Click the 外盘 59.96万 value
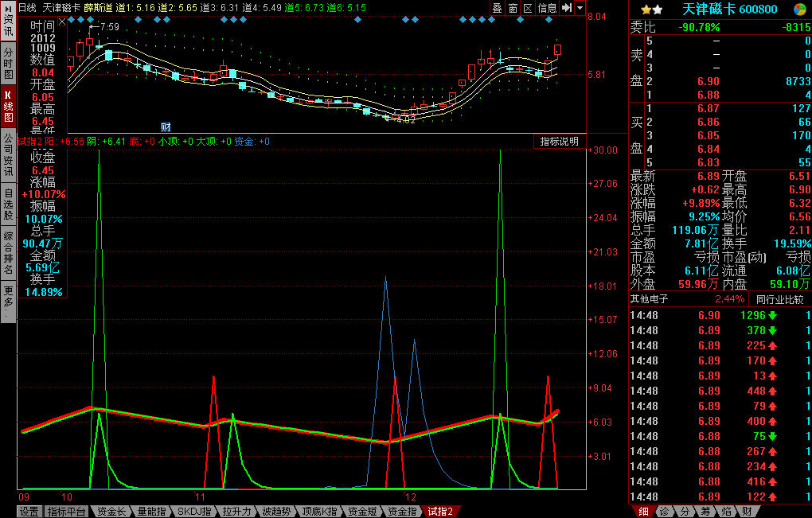This screenshot has height=518, width=812. point(699,284)
